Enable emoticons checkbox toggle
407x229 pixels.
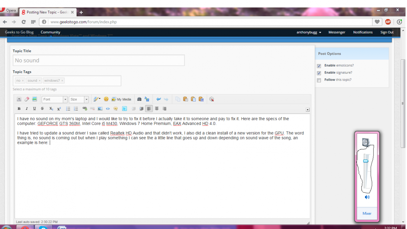[x=319, y=66]
